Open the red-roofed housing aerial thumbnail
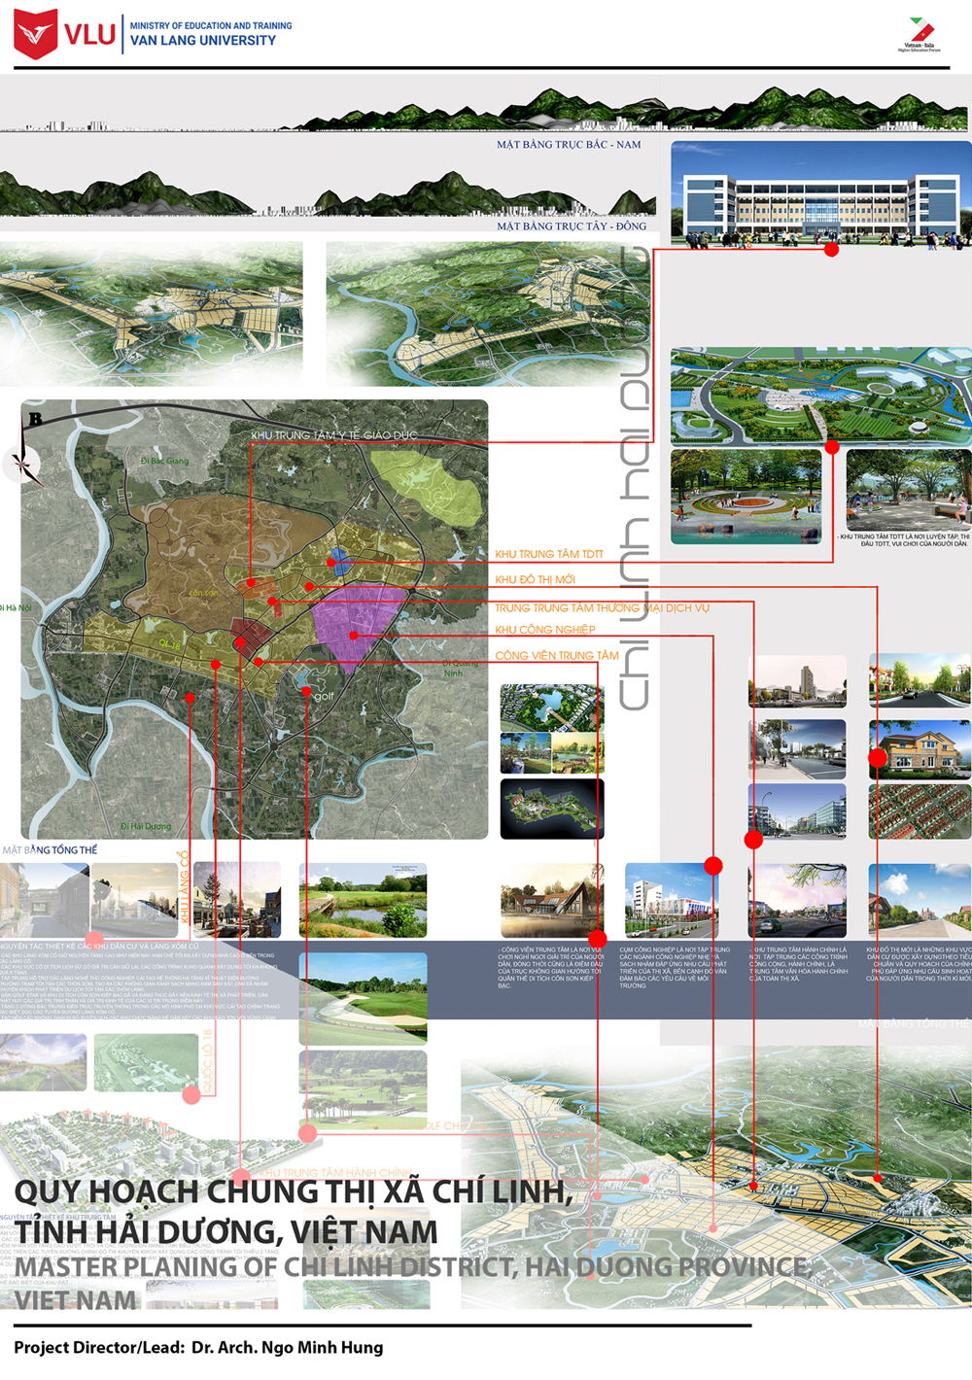This screenshot has width=972, height=1380. click(x=919, y=811)
